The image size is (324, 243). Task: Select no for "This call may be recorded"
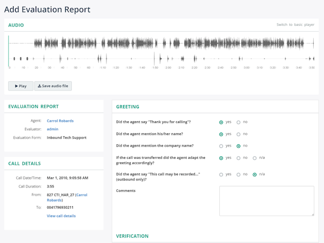(239, 175)
